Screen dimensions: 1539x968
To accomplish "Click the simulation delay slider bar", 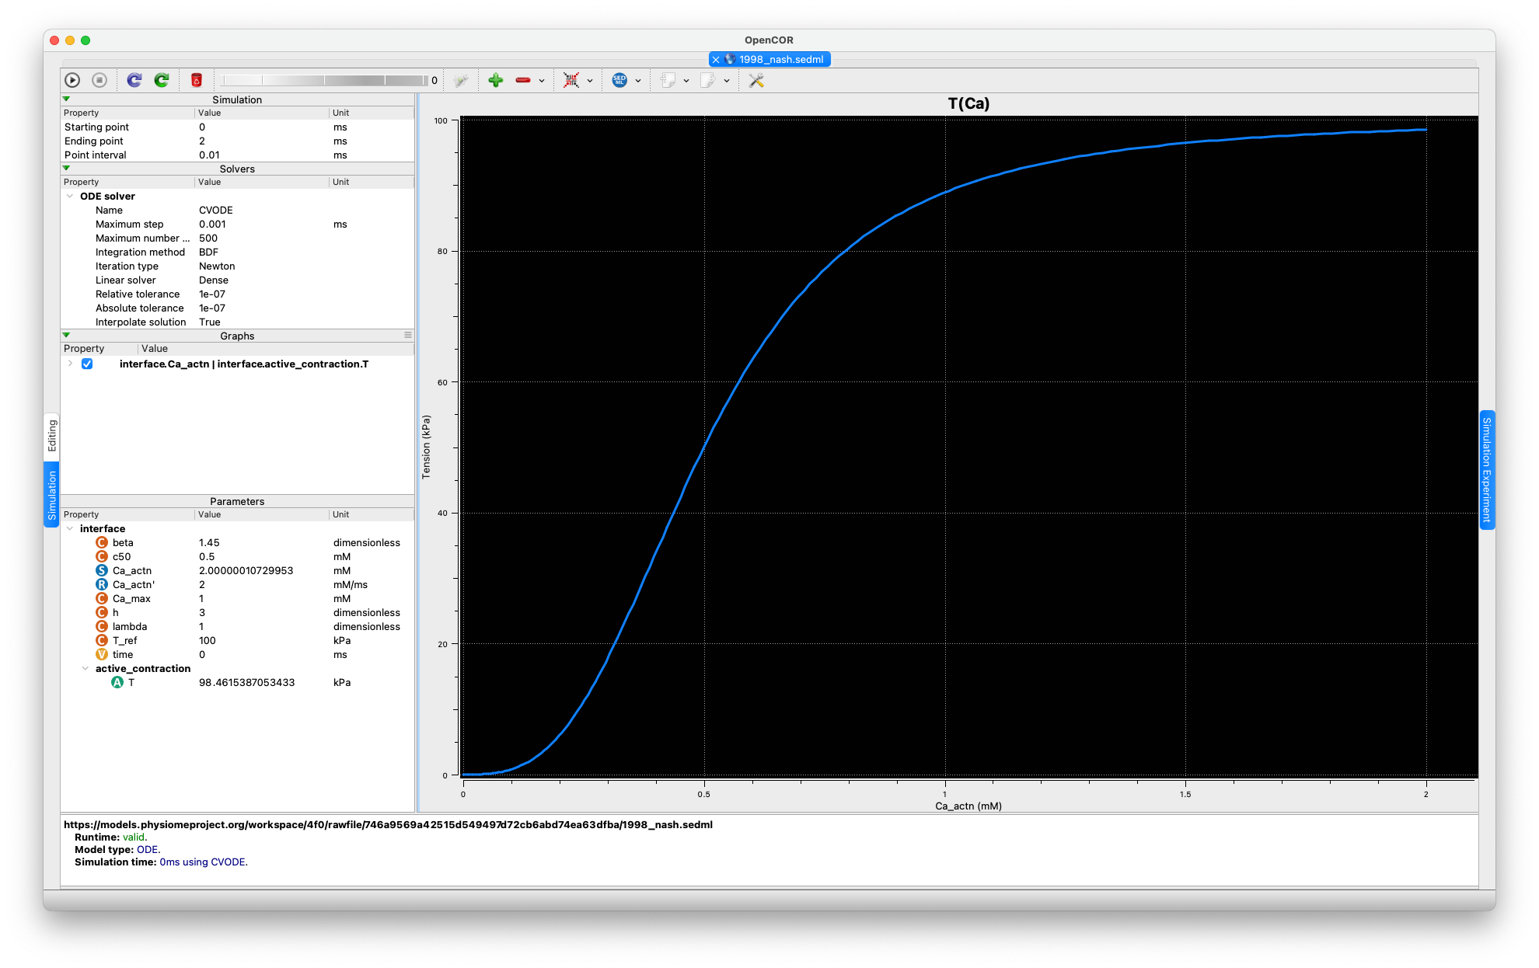I will point(323,80).
